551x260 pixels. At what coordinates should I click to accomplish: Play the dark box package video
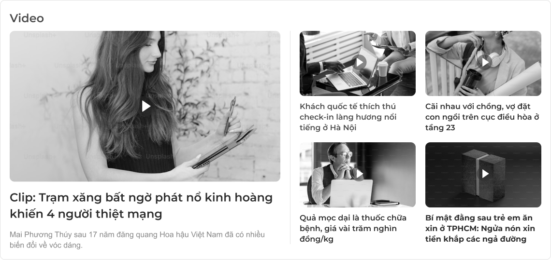(x=485, y=174)
